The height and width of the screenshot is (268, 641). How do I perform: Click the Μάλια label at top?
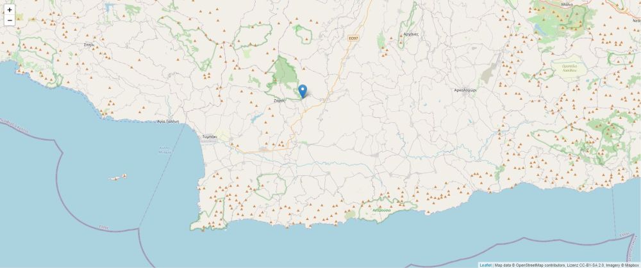pos(567,4)
